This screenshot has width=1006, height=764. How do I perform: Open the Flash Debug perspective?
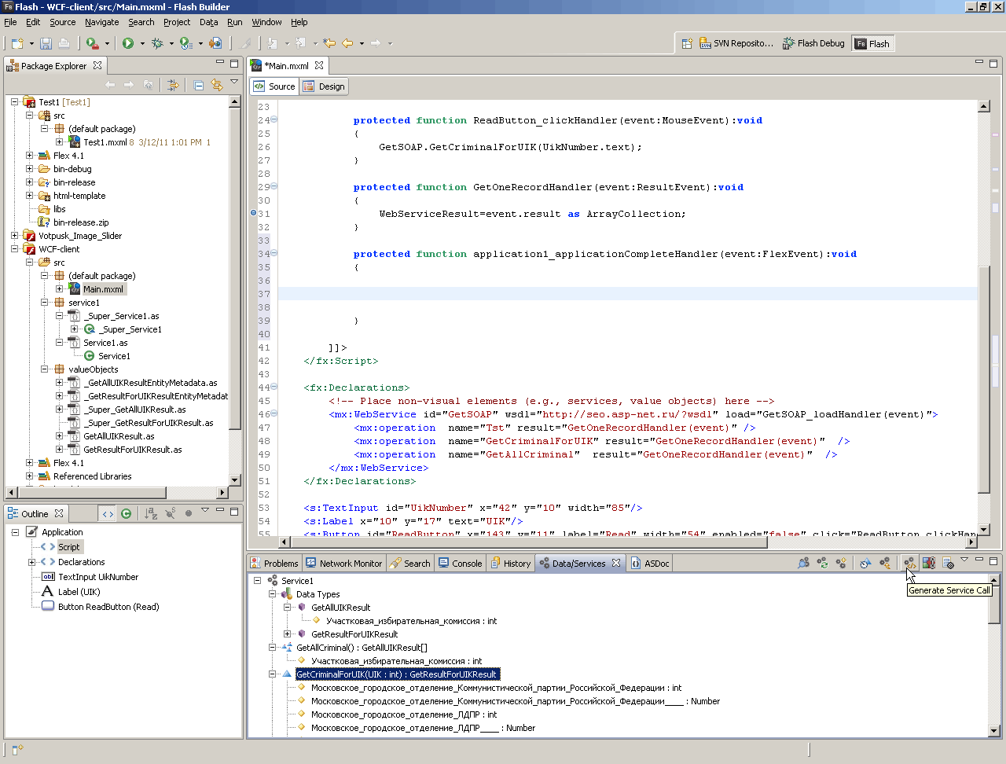click(813, 44)
